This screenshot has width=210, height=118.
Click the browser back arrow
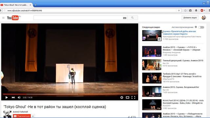click(x=1, y=10)
